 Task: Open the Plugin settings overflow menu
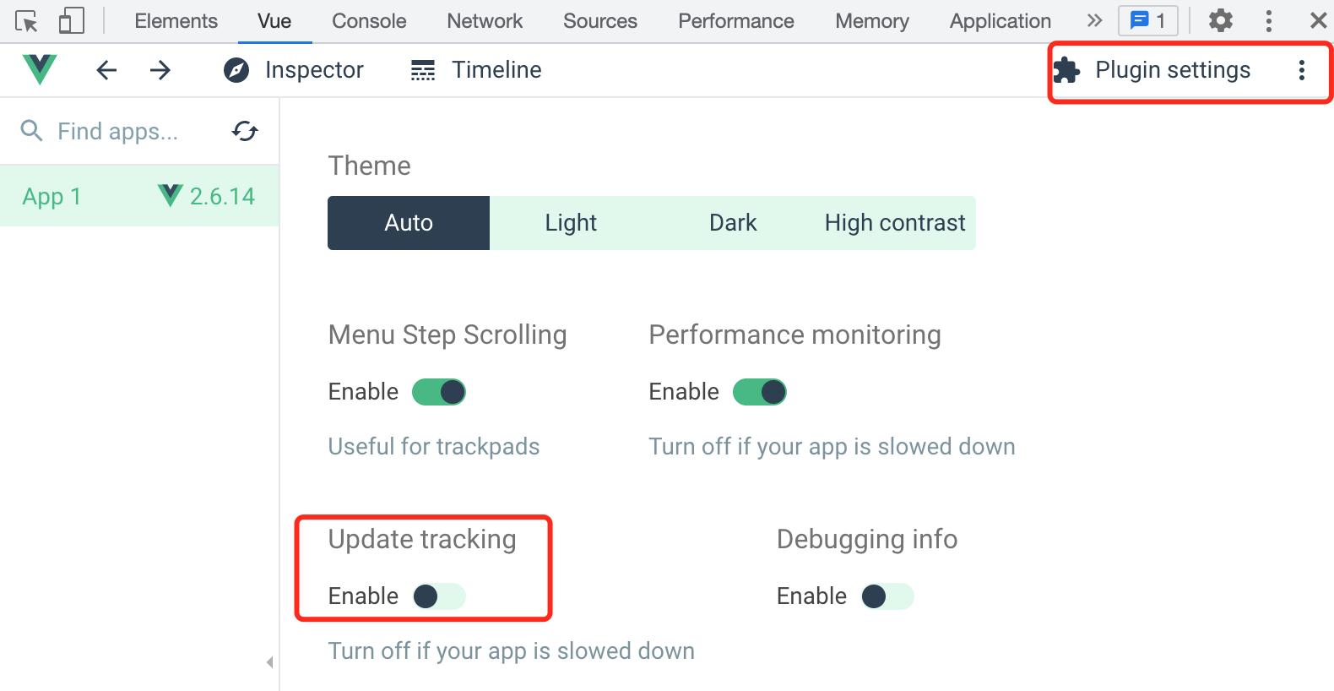point(1301,70)
